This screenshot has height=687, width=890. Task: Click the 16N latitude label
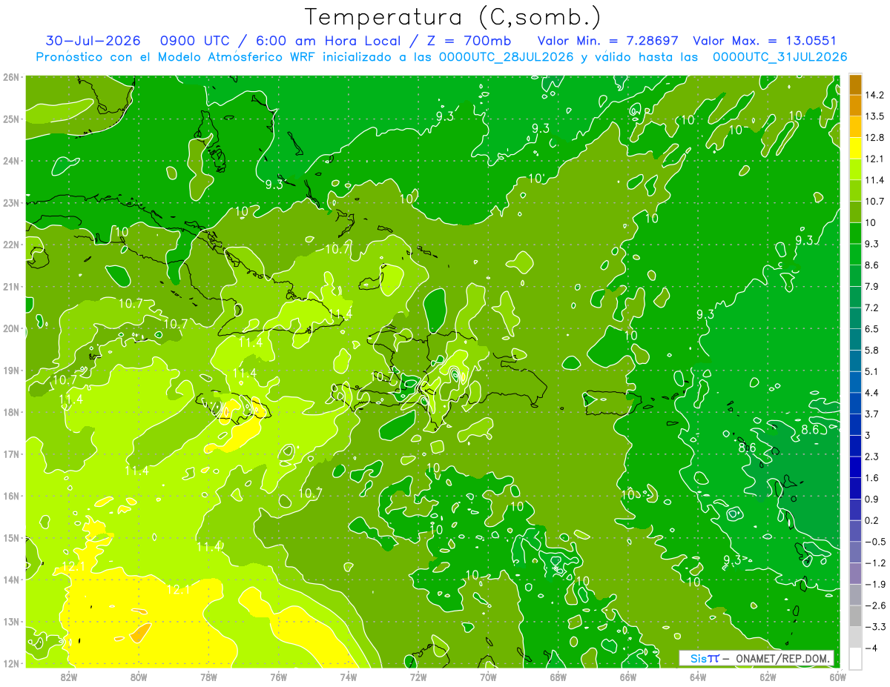(11, 496)
